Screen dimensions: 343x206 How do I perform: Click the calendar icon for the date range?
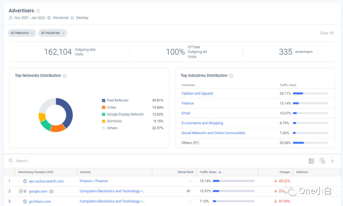point(10,17)
